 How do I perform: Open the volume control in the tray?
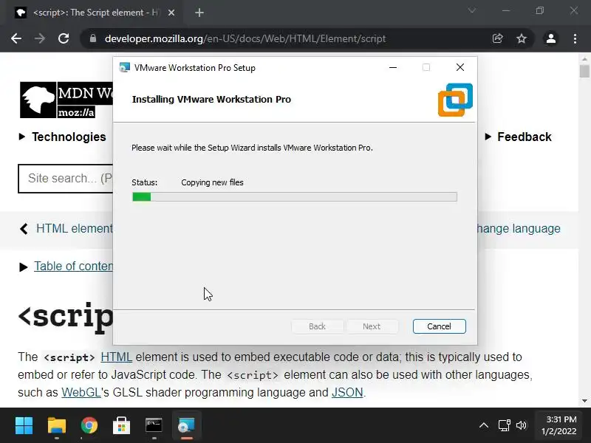pyautogui.click(x=522, y=426)
